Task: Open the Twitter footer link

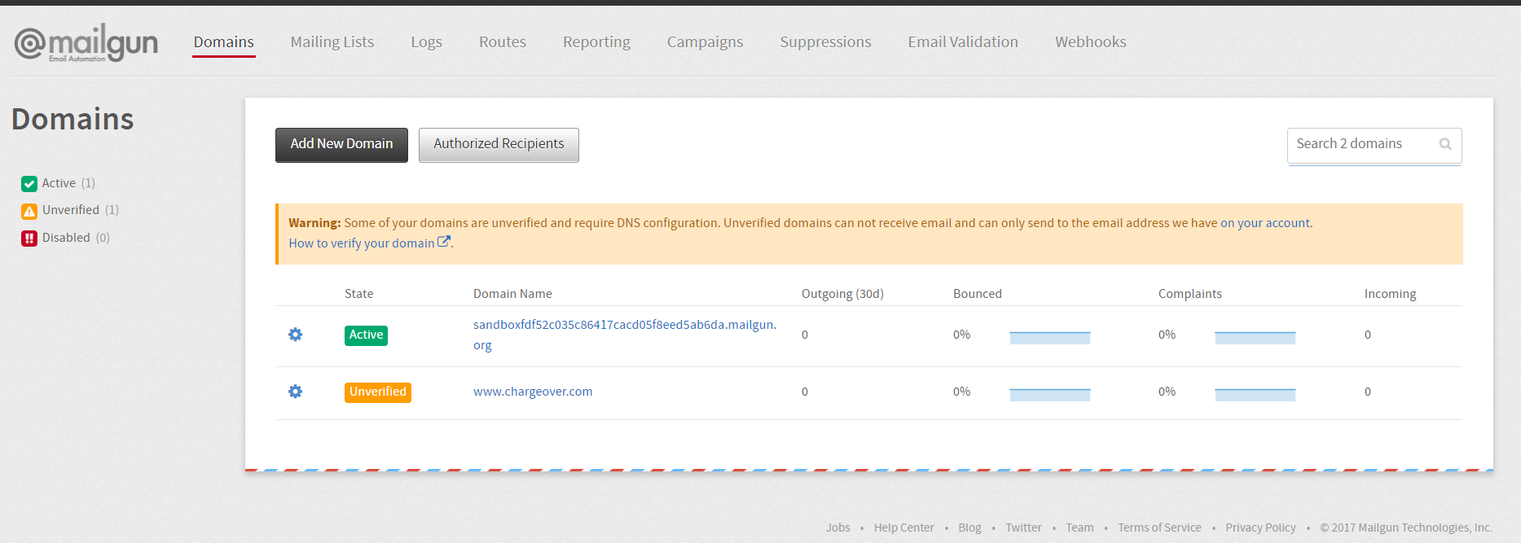Action: tap(1024, 528)
